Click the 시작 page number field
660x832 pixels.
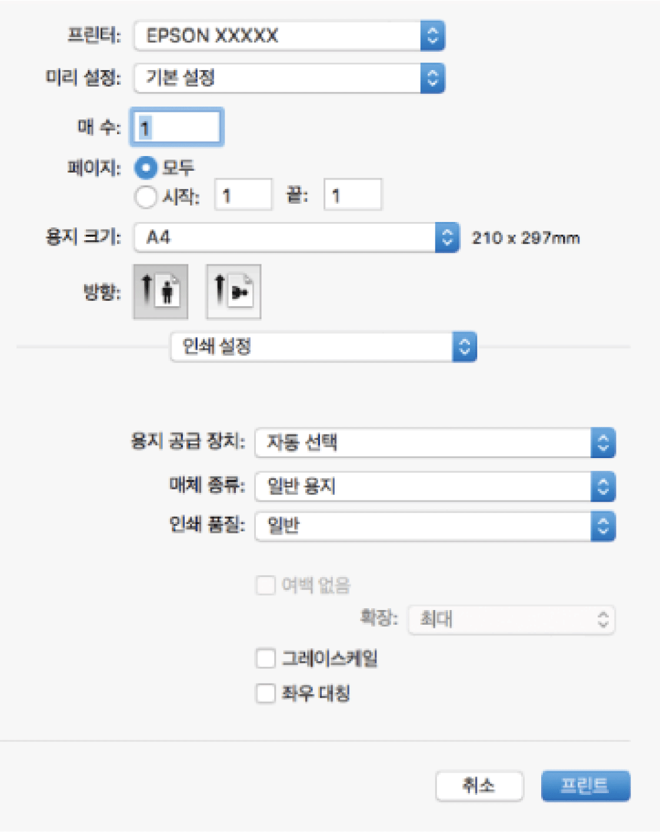click(x=244, y=195)
